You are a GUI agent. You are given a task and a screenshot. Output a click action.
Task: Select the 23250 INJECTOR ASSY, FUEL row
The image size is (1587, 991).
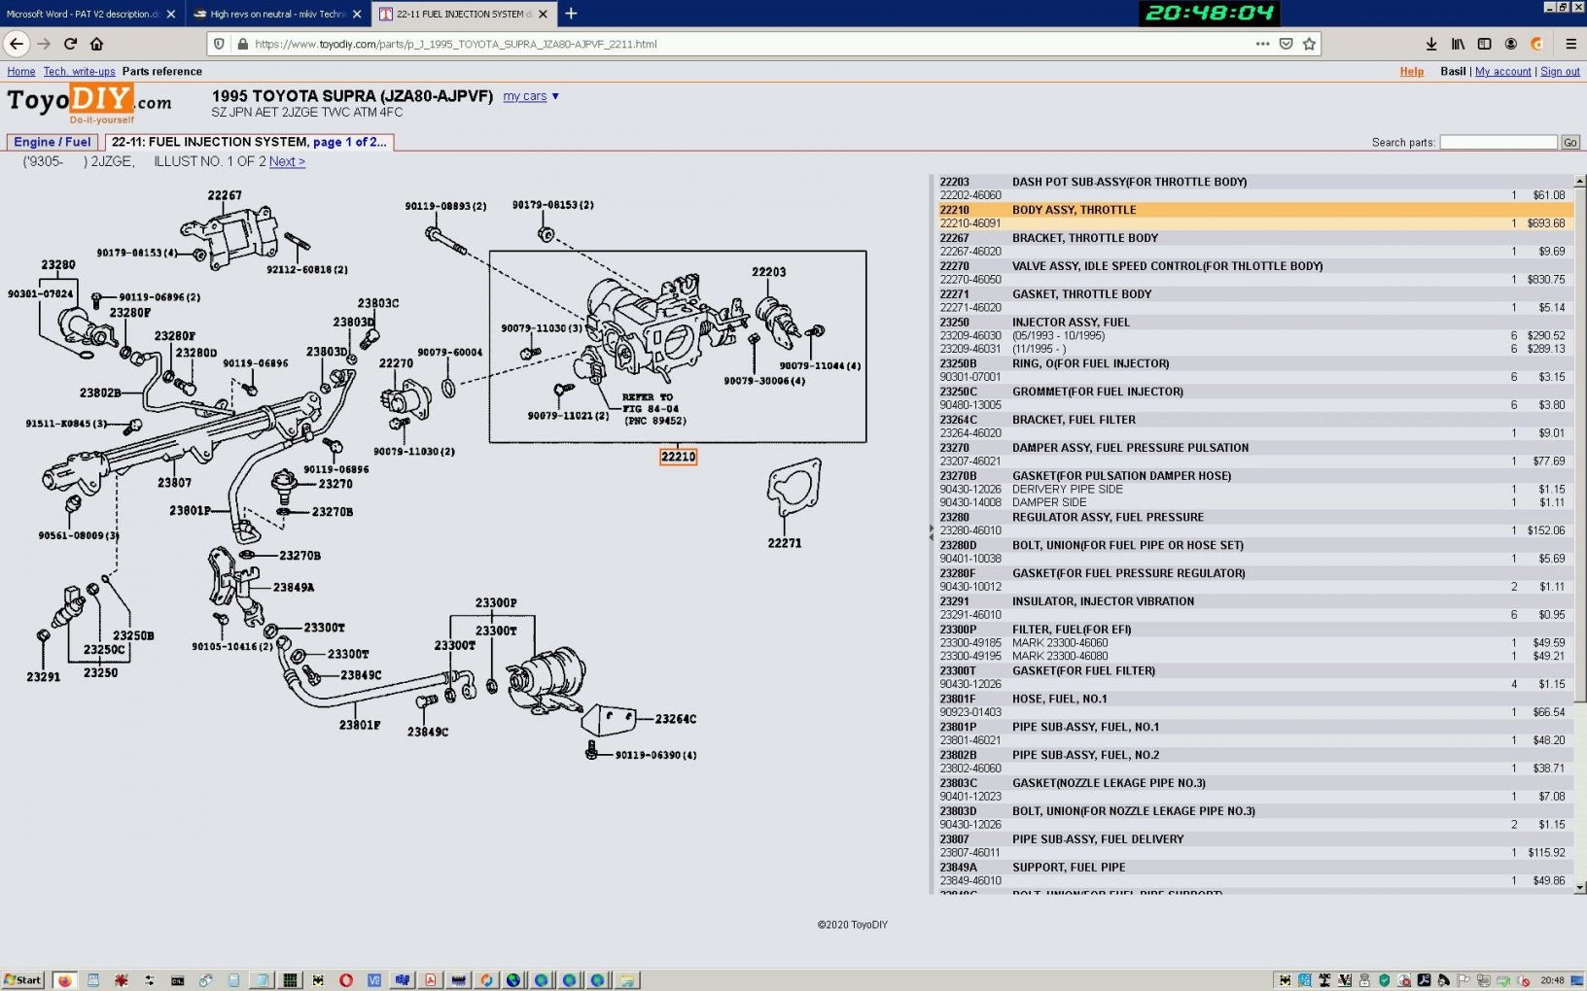click(1253, 323)
